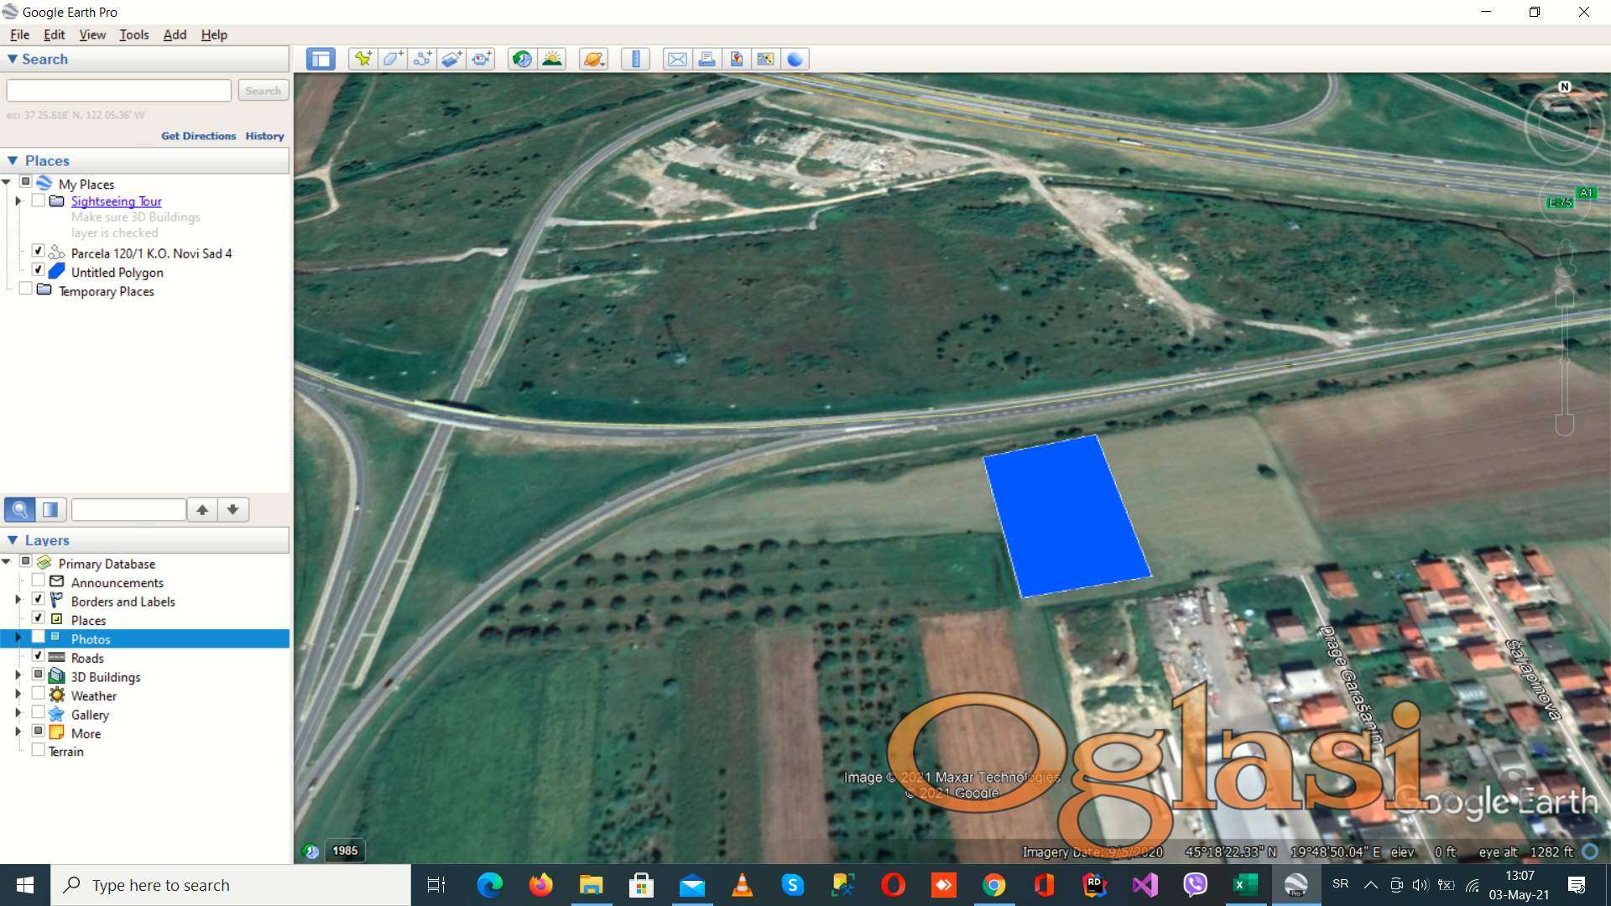
Task: Click the Add Path tool icon
Action: pos(422,59)
